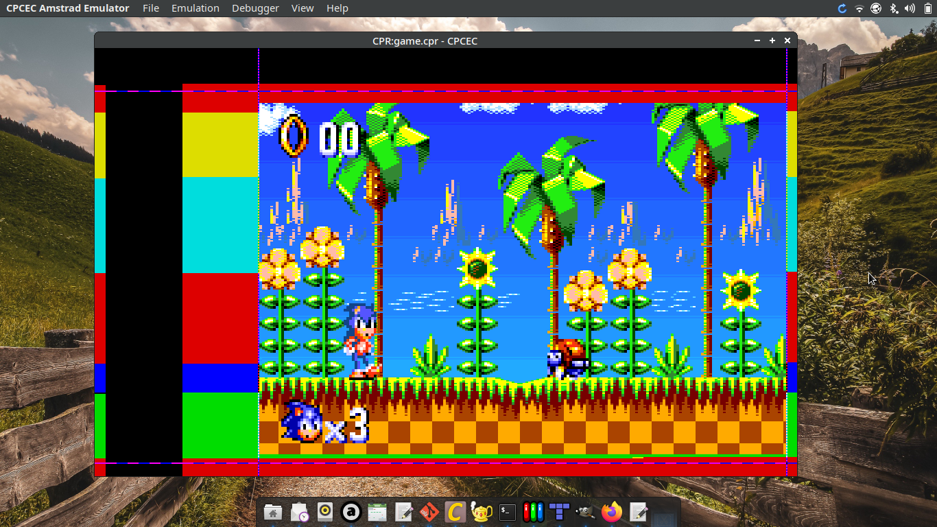Open the black circled 'a' dock icon

(351, 512)
